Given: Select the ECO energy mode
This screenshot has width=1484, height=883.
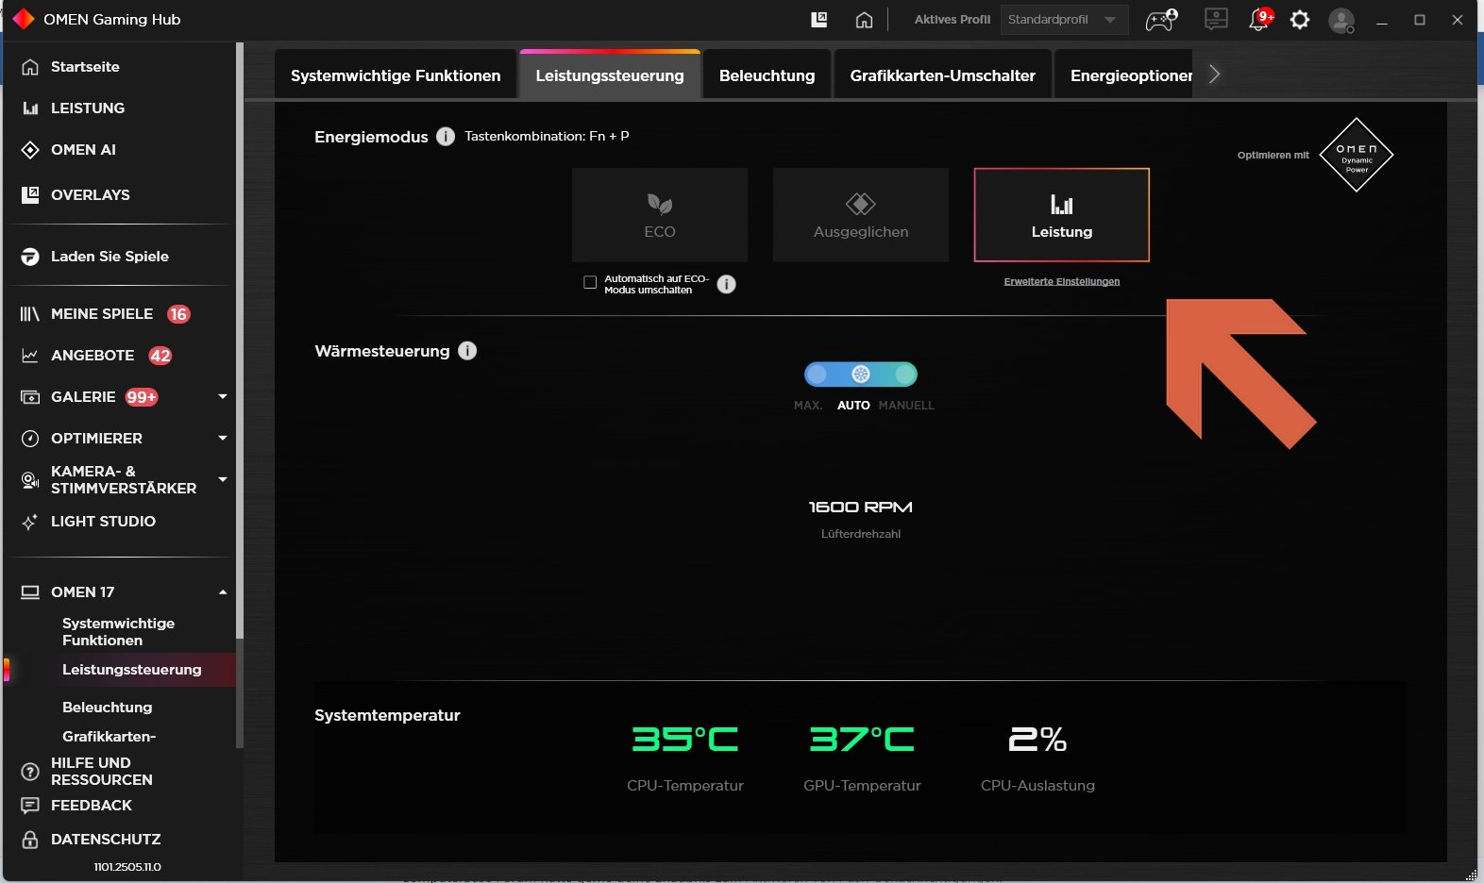Looking at the screenshot, I should click(x=660, y=215).
